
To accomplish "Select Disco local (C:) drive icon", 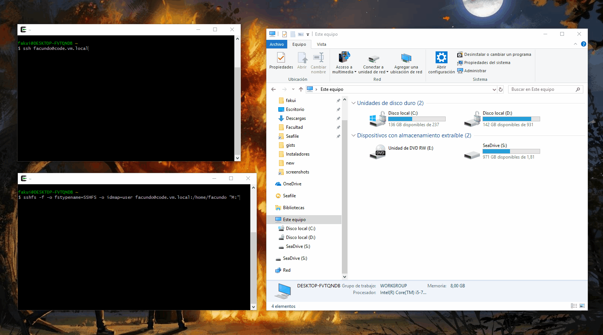I will click(x=378, y=119).
